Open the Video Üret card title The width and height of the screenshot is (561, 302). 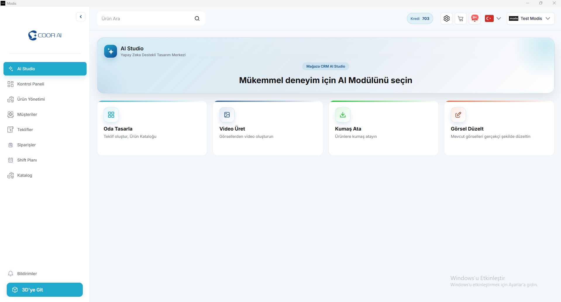point(232,129)
